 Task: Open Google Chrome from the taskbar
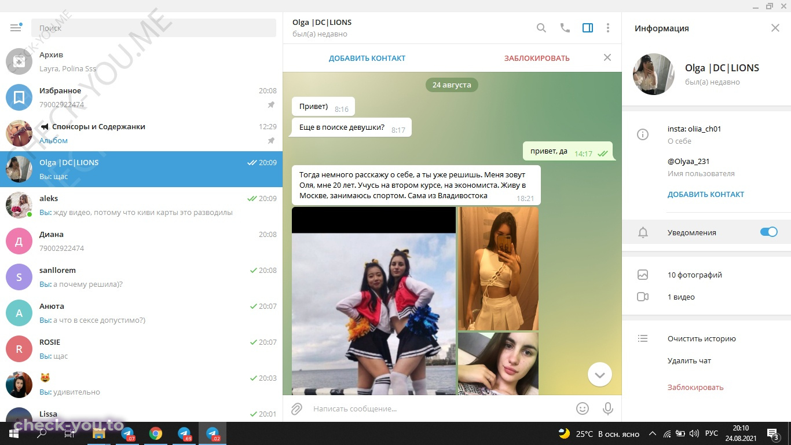(x=156, y=433)
